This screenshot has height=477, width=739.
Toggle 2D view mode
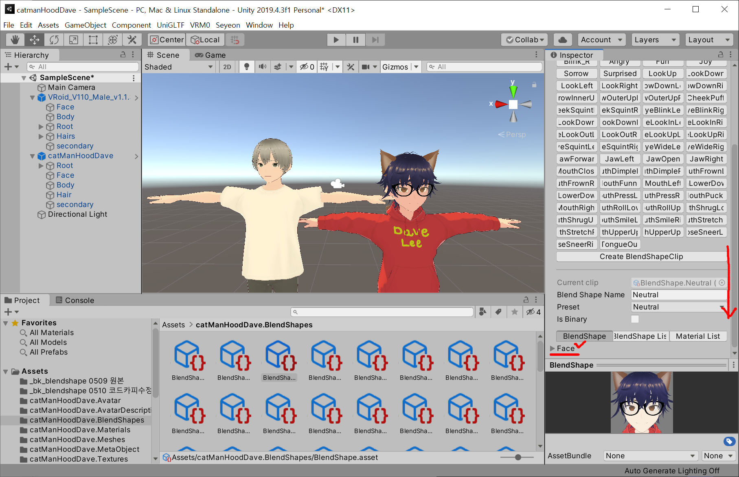pos(227,67)
